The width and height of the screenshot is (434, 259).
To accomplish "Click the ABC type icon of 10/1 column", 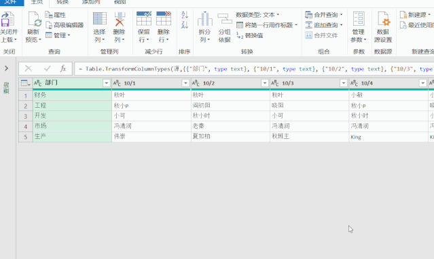I will pyautogui.click(x=117, y=83).
